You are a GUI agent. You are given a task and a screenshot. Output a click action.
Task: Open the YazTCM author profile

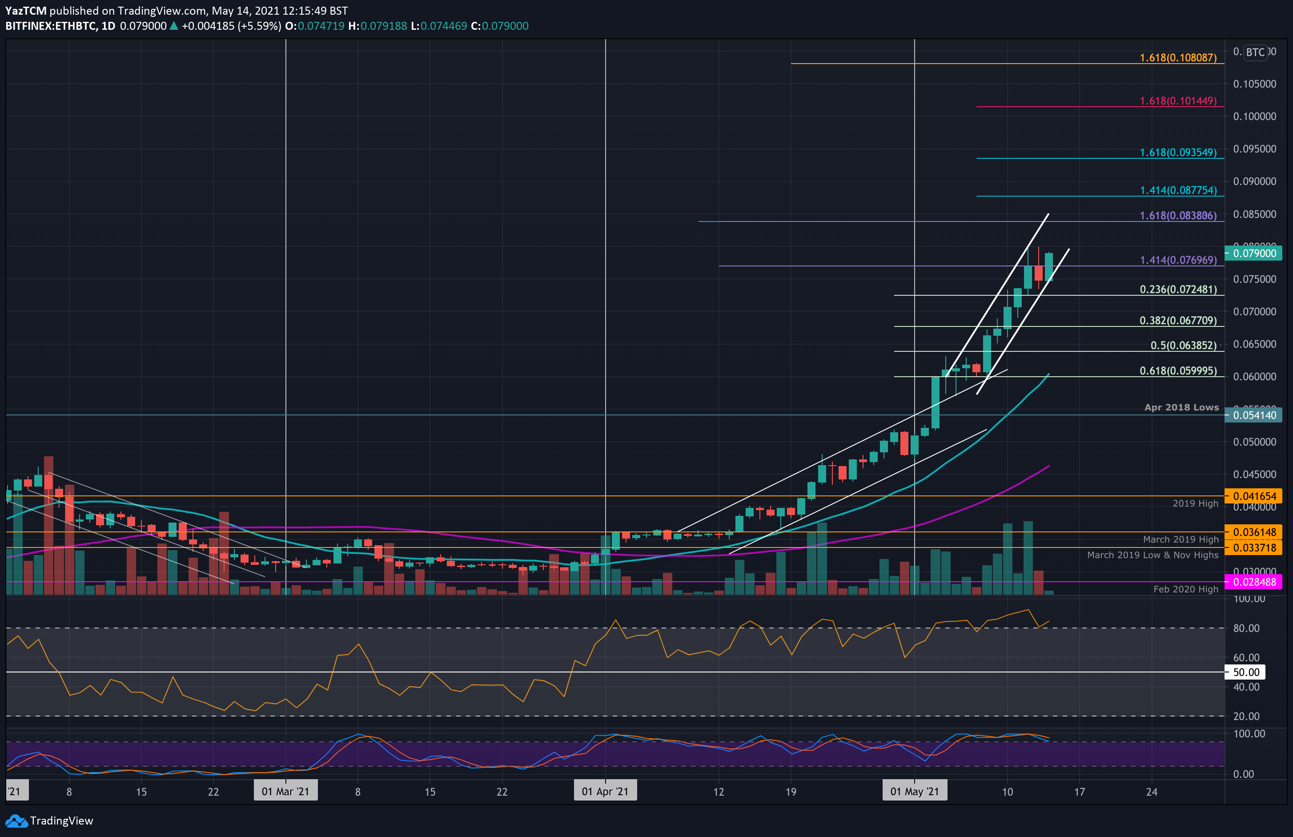26,10
